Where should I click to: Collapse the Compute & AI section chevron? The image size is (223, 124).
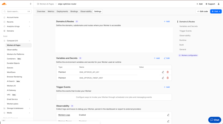point(29,41)
